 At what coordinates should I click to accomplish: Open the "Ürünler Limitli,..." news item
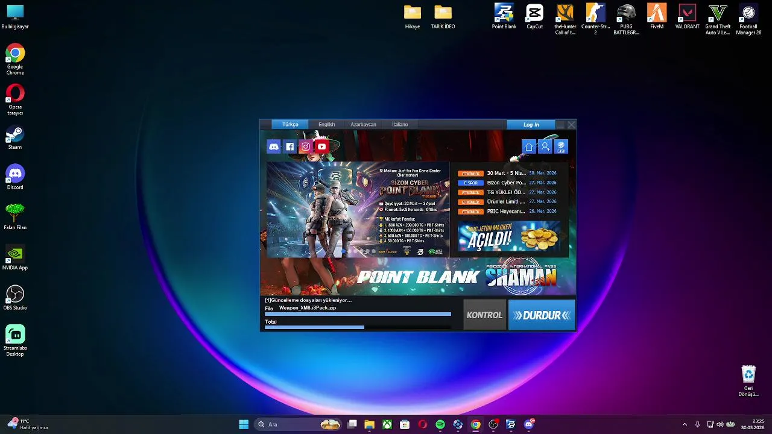(x=507, y=202)
